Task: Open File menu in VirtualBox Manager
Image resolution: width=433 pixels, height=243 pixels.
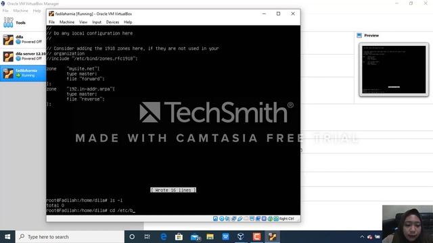Action: [x=5, y=11]
